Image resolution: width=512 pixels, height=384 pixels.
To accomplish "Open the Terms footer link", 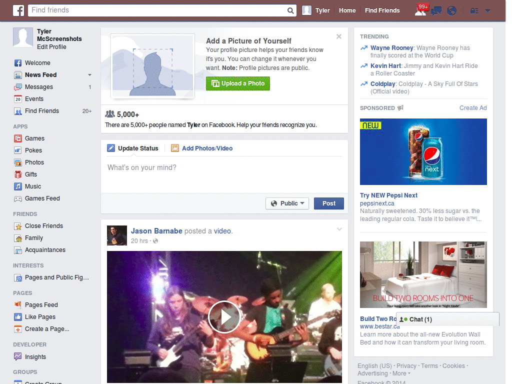I will (429, 366).
